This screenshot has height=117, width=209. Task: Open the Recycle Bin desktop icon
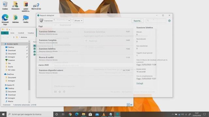[5, 6]
